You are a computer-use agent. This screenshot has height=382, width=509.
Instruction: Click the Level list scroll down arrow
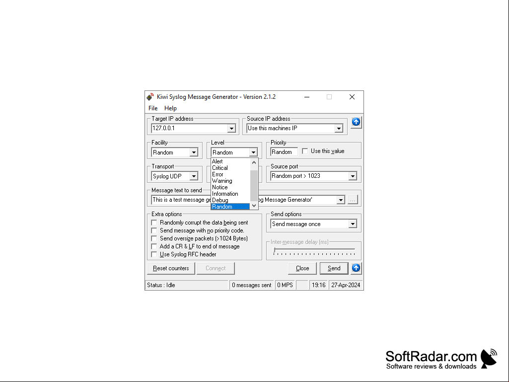[x=254, y=206]
